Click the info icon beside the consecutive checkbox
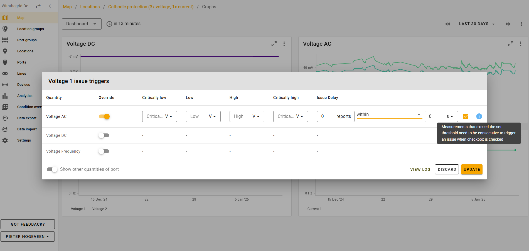The image size is (529, 251). [x=479, y=116]
